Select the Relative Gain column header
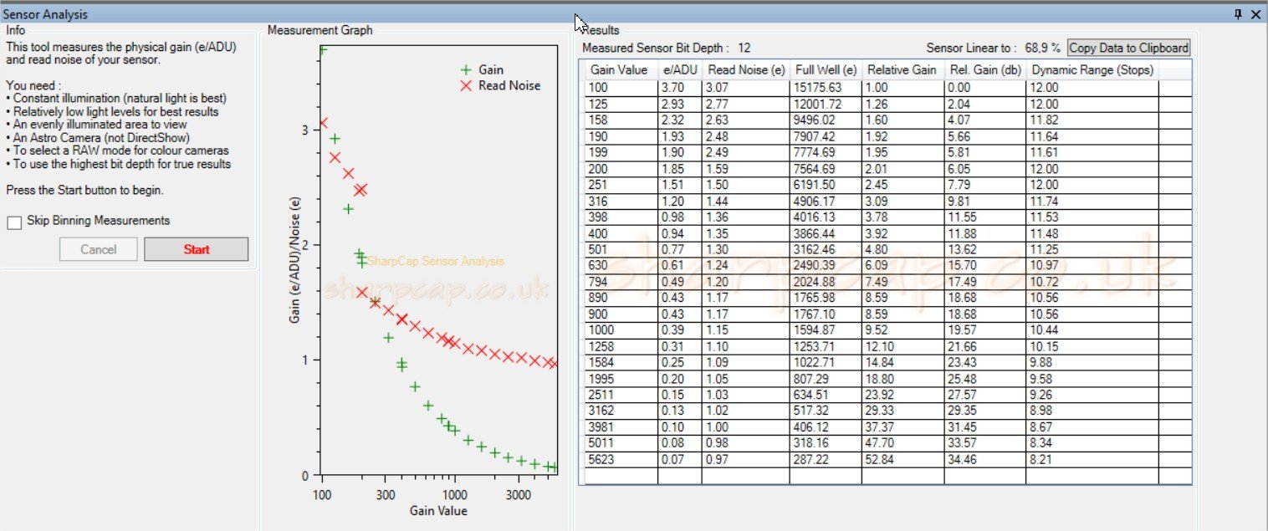The image size is (1268, 531). [x=902, y=69]
